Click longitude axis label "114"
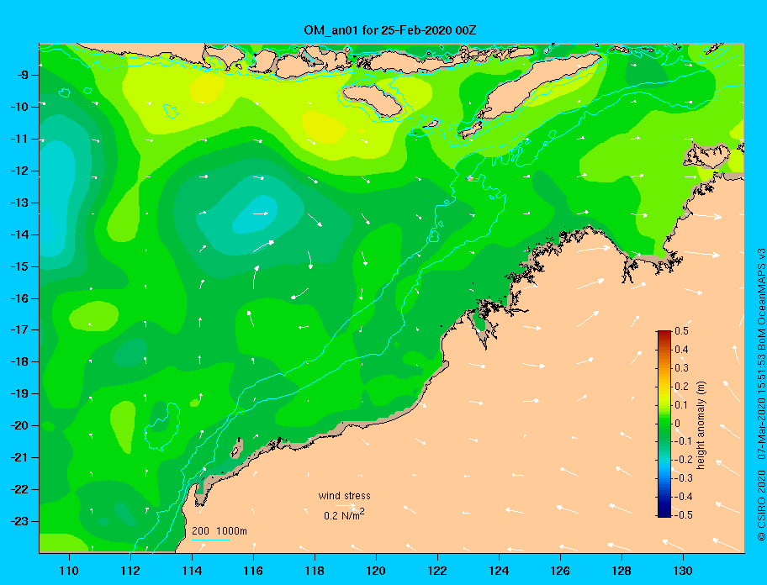 tap(192, 571)
